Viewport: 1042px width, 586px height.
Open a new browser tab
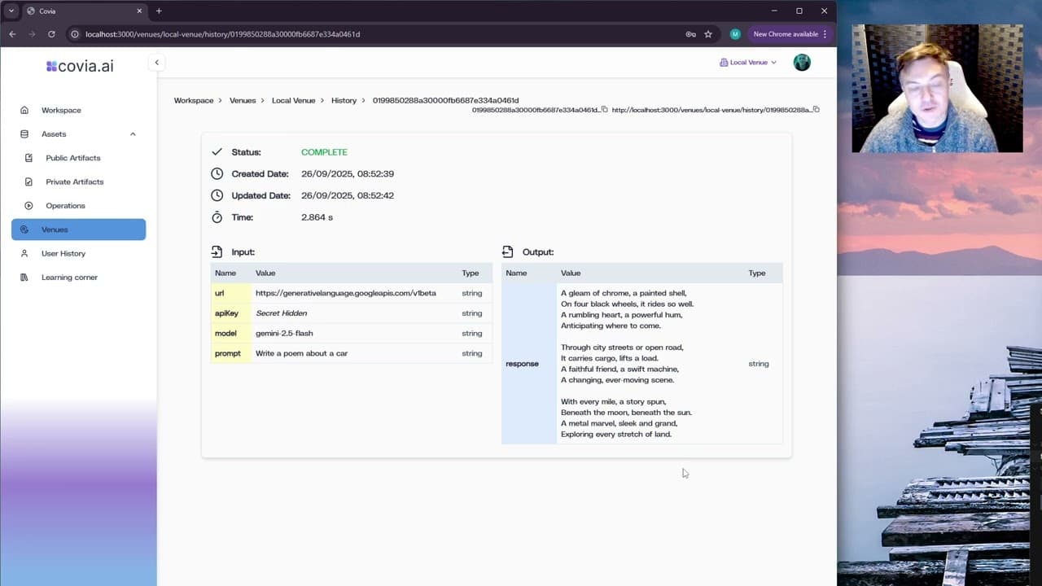click(x=159, y=11)
